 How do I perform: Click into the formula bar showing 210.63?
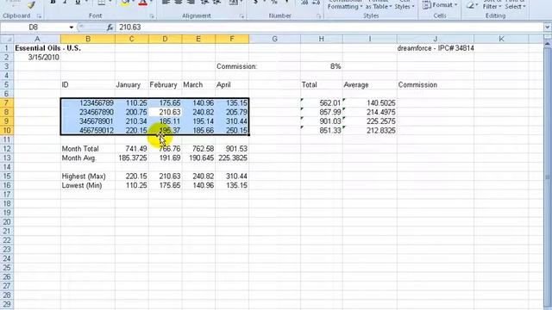tap(329, 27)
